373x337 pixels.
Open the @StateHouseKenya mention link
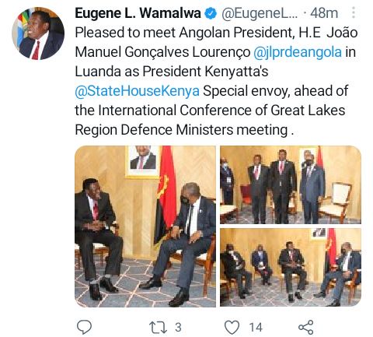[x=138, y=91]
